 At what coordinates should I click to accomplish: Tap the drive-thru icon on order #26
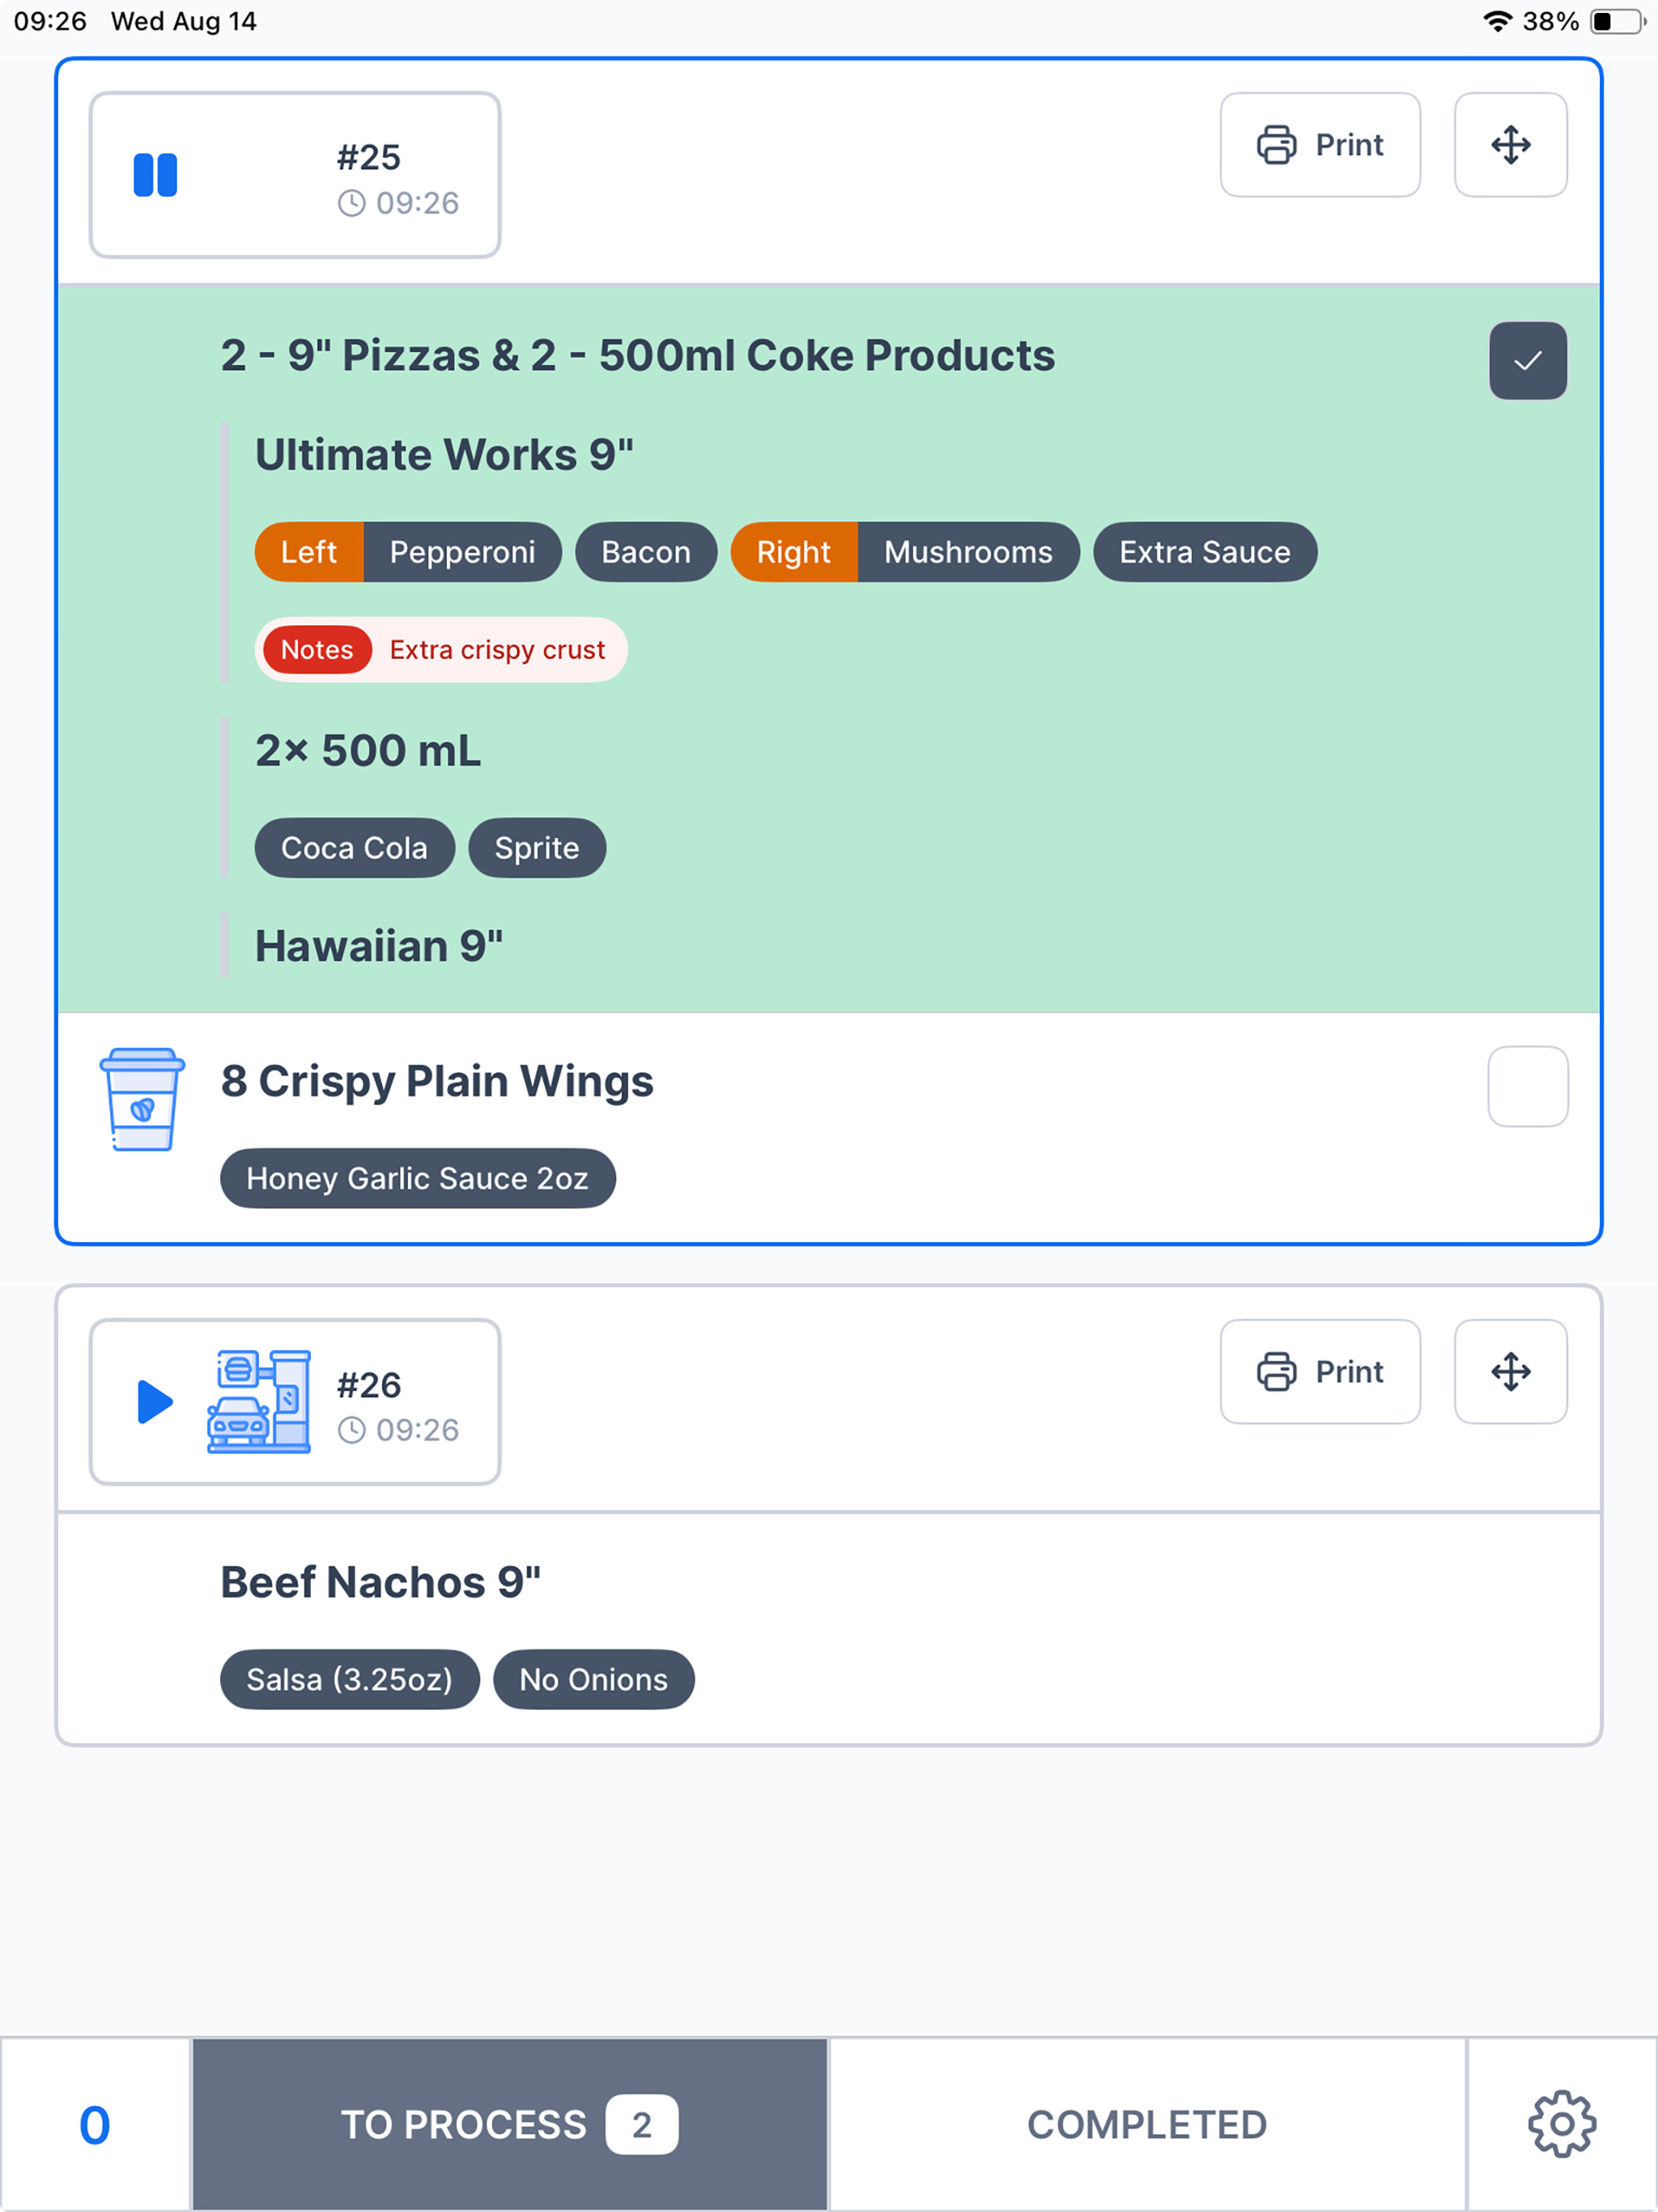coord(259,1401)
